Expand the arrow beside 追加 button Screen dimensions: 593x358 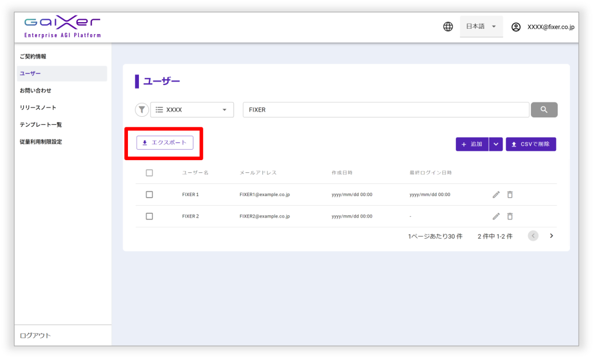tap(496, 144)
